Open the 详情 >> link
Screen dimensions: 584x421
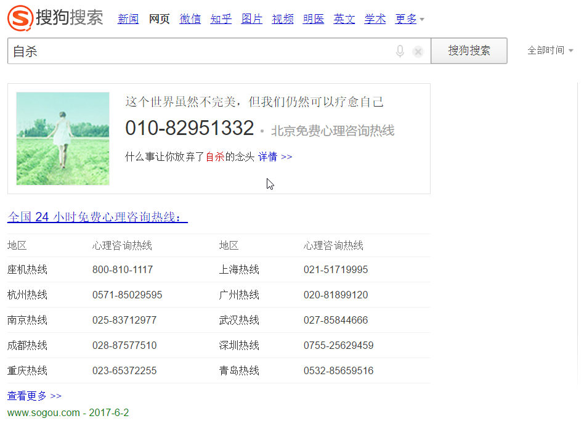coord(275,157)
